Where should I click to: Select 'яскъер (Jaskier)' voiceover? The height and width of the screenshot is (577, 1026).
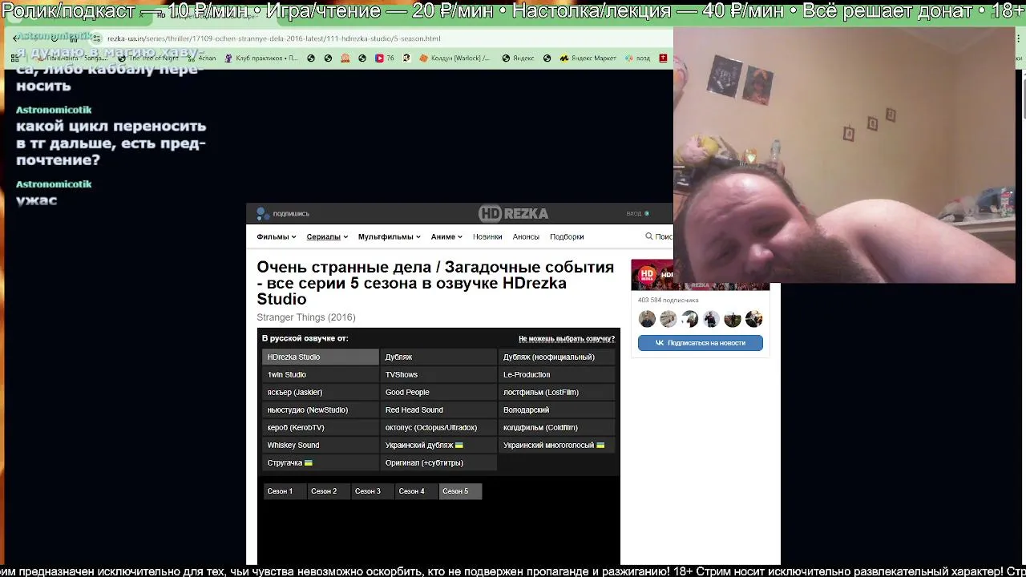321,392
